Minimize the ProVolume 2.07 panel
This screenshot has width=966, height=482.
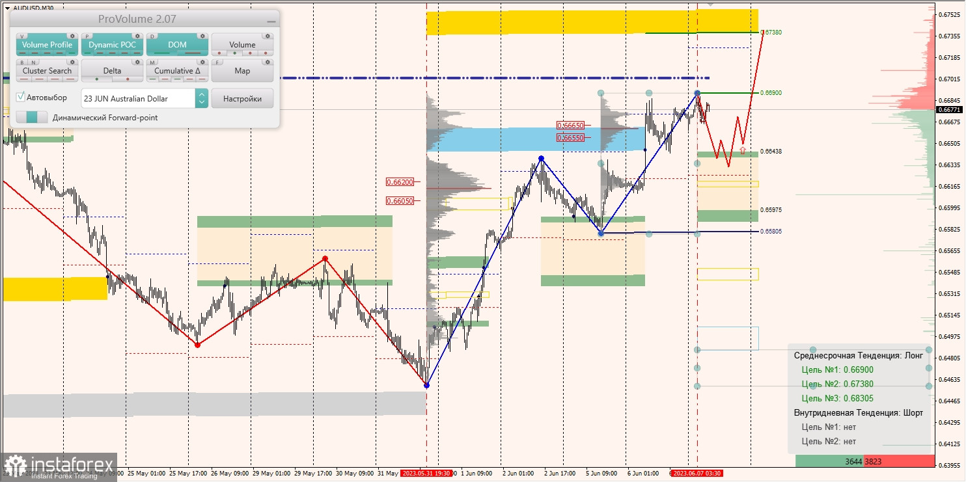[x=271, y=21]
